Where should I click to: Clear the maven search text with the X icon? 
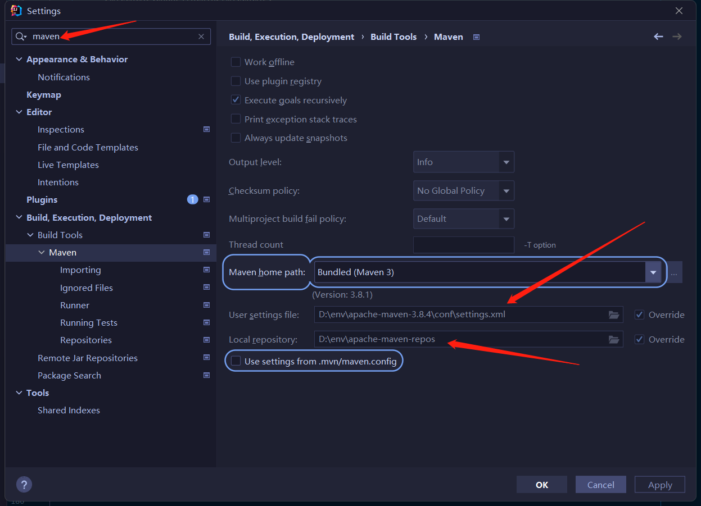point(201,37)
